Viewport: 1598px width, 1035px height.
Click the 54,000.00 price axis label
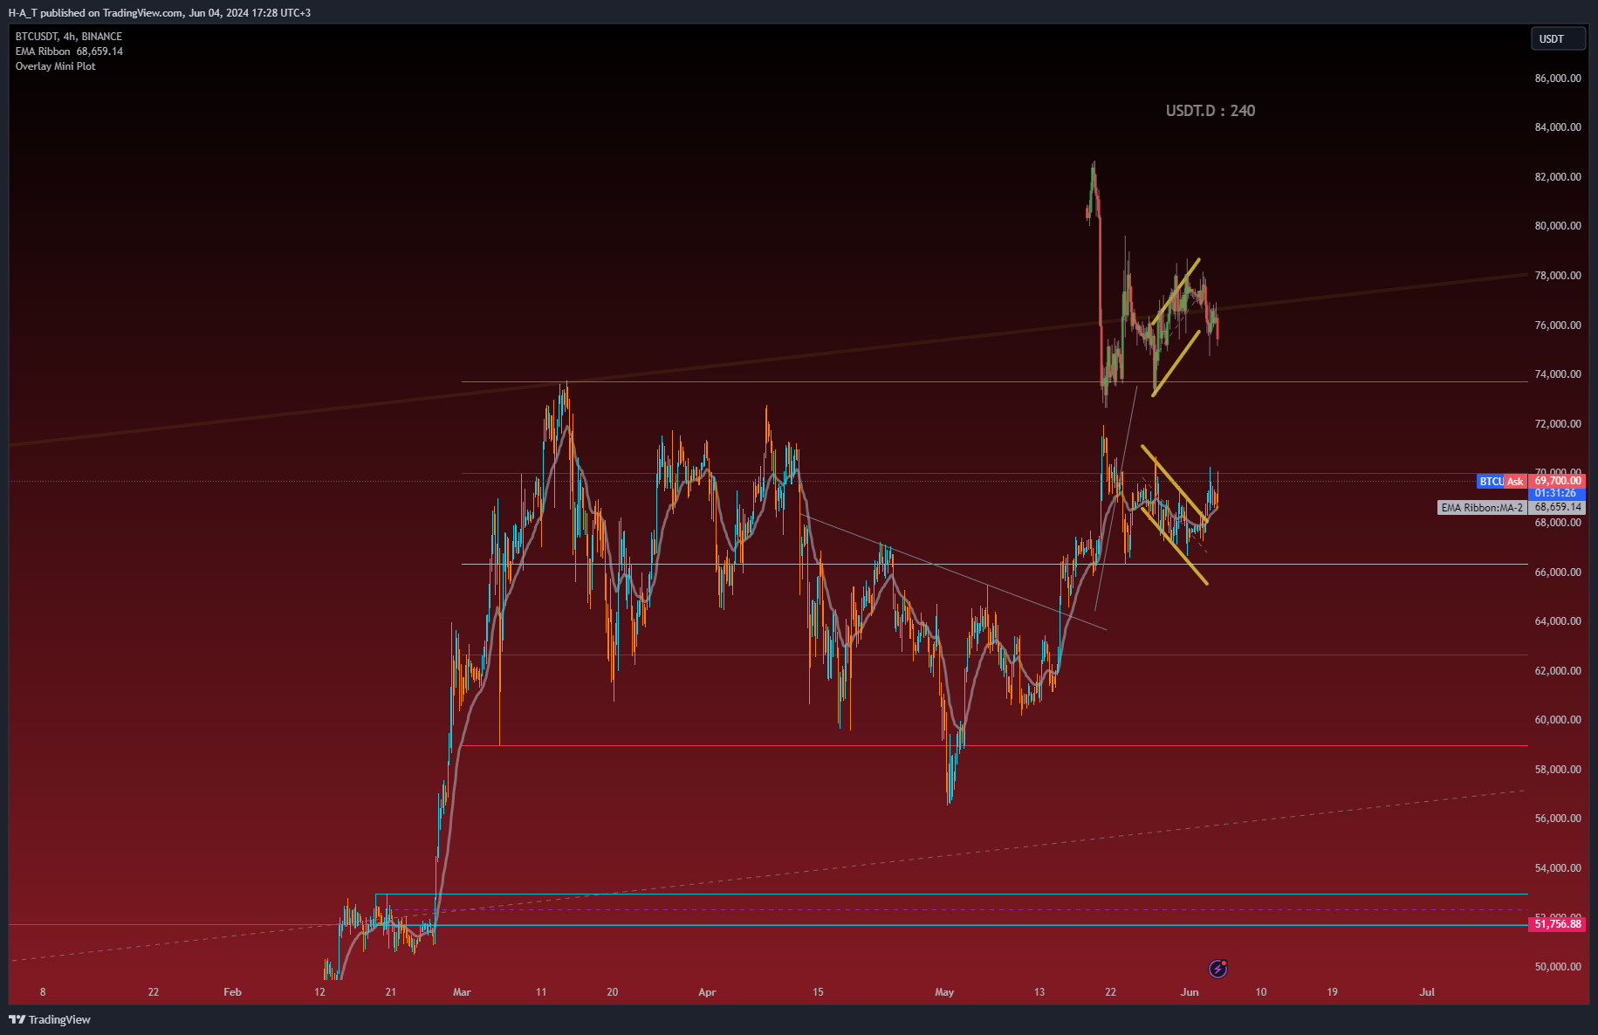click(1558, 868)
